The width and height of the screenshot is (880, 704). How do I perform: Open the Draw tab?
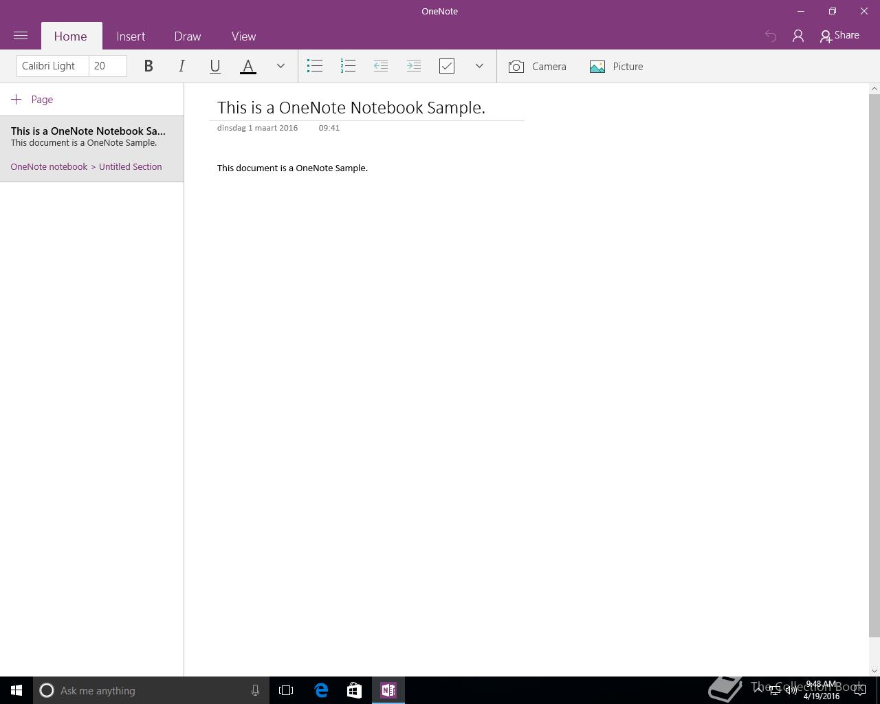coord(188,36)
